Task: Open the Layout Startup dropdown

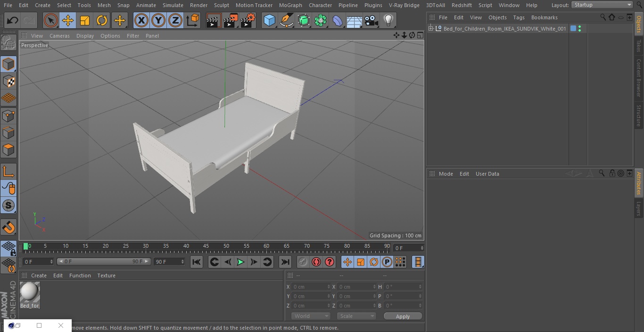Action: pos(602,5)
